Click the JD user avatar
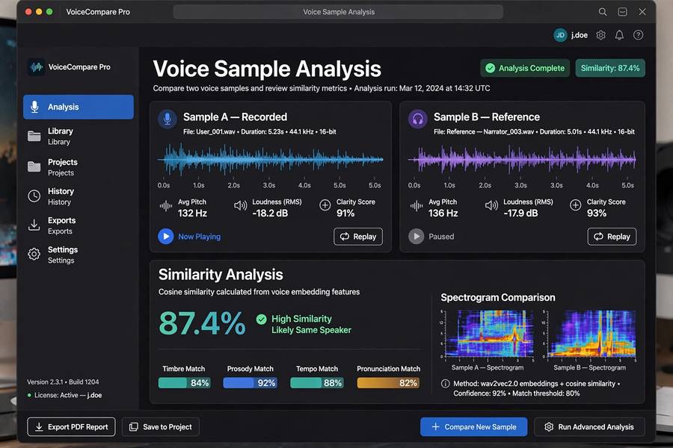This screenshot has height=448, width=673. 560,35
